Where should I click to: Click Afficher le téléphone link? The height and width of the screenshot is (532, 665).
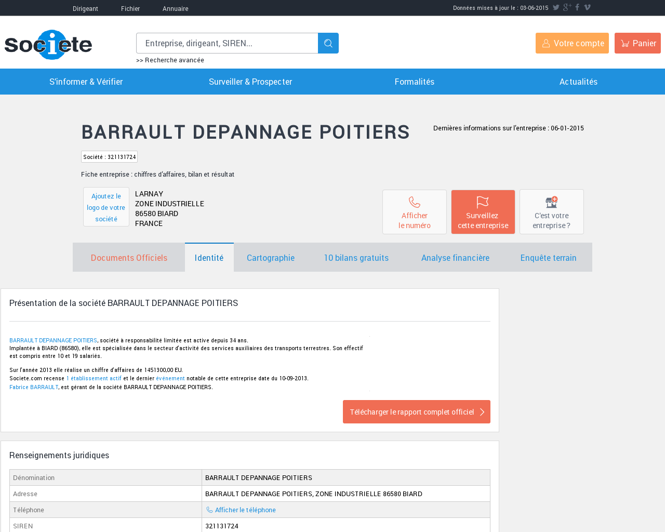point(245,510)
